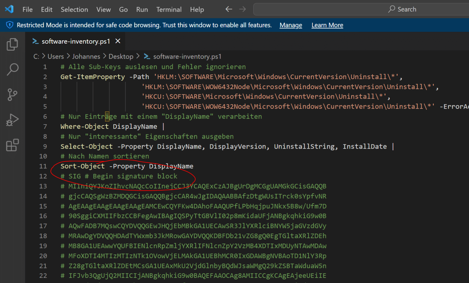Open the Terminal menu
469x283 pixels.
pos(169,9)
